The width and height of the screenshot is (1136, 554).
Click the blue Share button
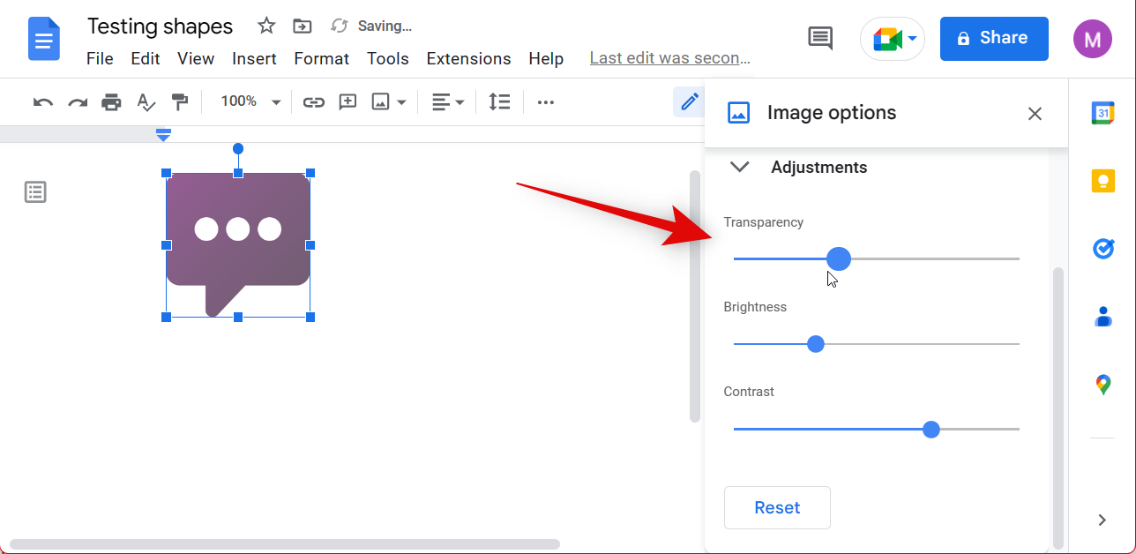click(x=994, y=39)
